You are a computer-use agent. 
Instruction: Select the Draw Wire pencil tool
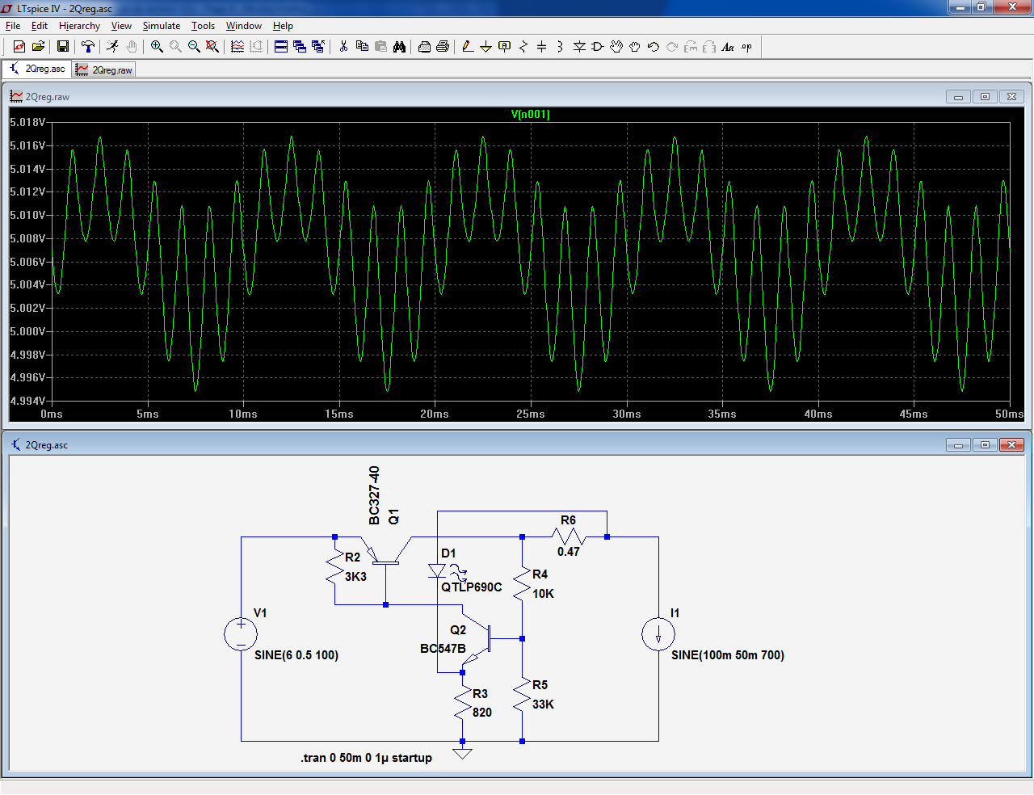(468, 47)
